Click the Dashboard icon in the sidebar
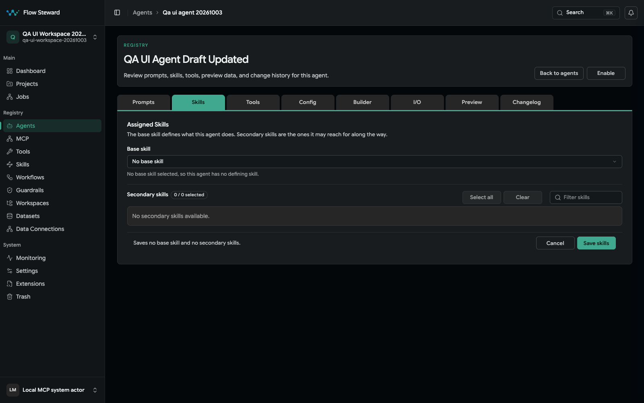Screen dimensions: 644x403 10,71
